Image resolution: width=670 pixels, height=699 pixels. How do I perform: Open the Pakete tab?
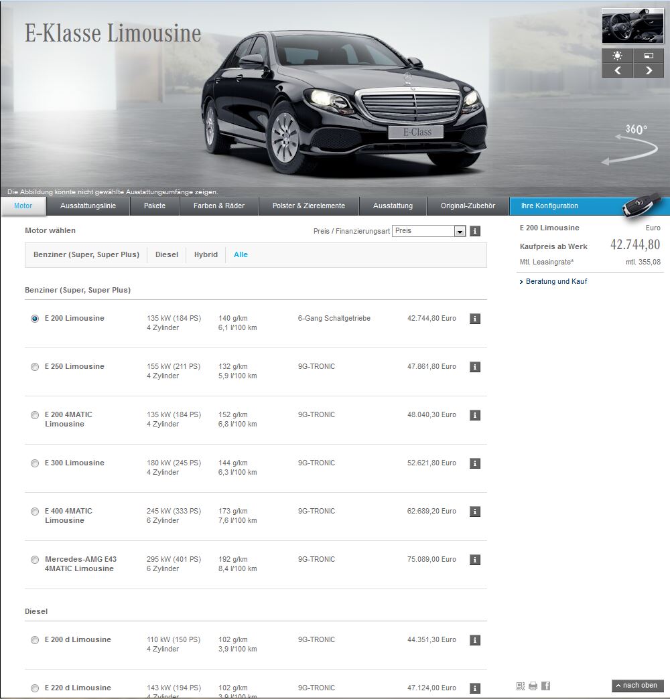pos(155,206)
